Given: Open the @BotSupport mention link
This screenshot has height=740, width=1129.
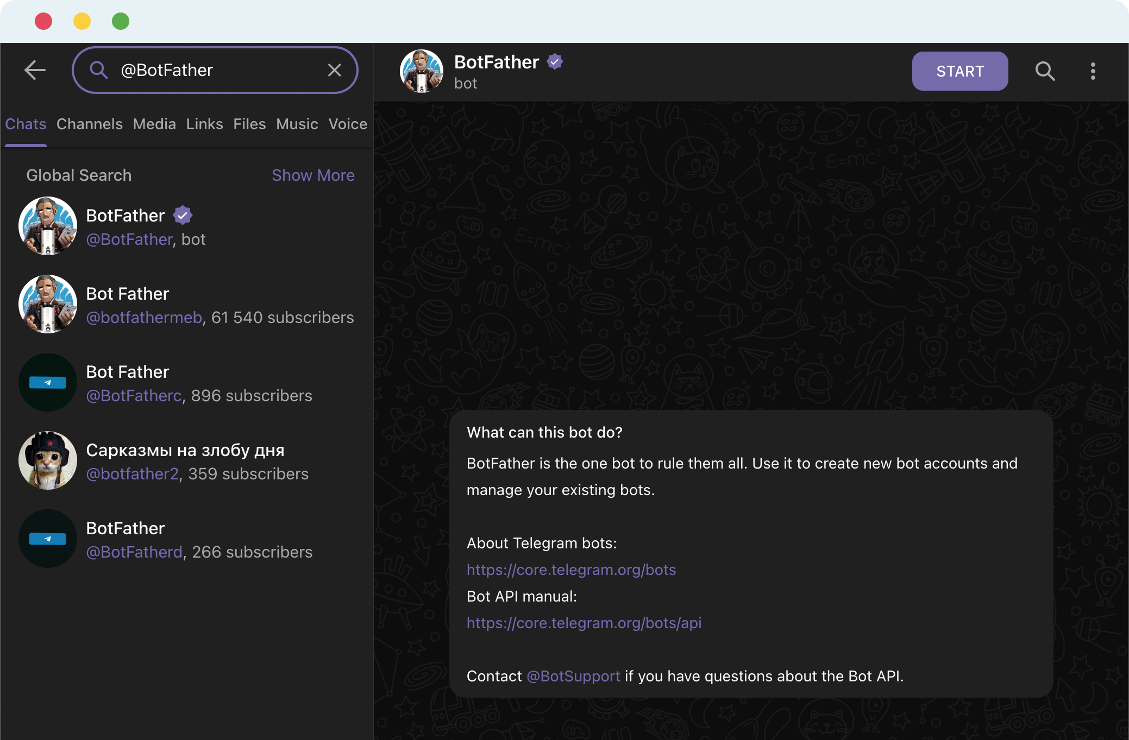Looking at the screenshot, I should pyautogui.click(x=573, y=676).
